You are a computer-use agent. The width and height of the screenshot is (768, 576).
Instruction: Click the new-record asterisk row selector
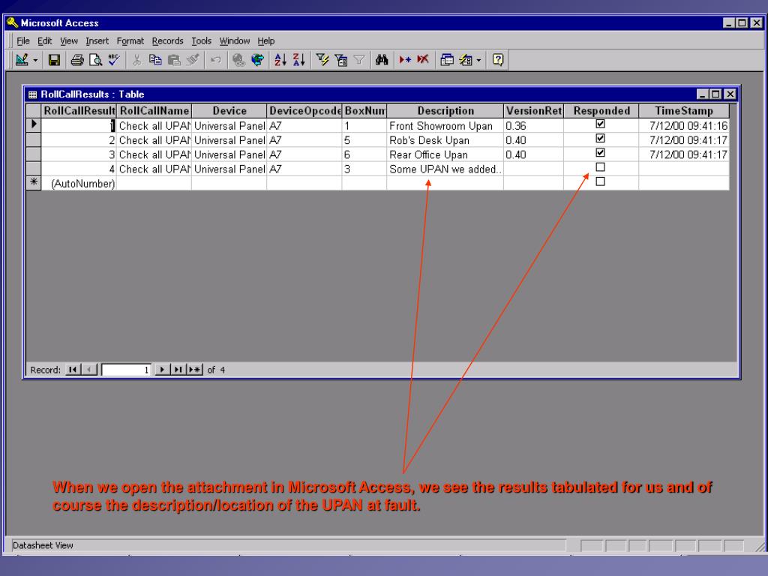pyautogui.click(x=33, y=183)
